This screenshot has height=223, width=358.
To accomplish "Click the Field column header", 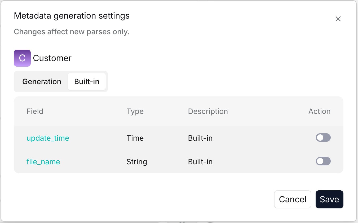I will pyautogui.click(x=35, y=111).
